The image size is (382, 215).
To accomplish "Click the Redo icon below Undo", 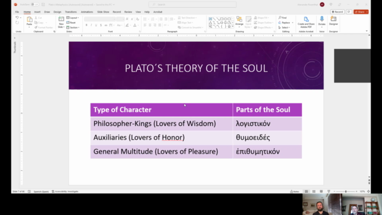I will 17,23.
